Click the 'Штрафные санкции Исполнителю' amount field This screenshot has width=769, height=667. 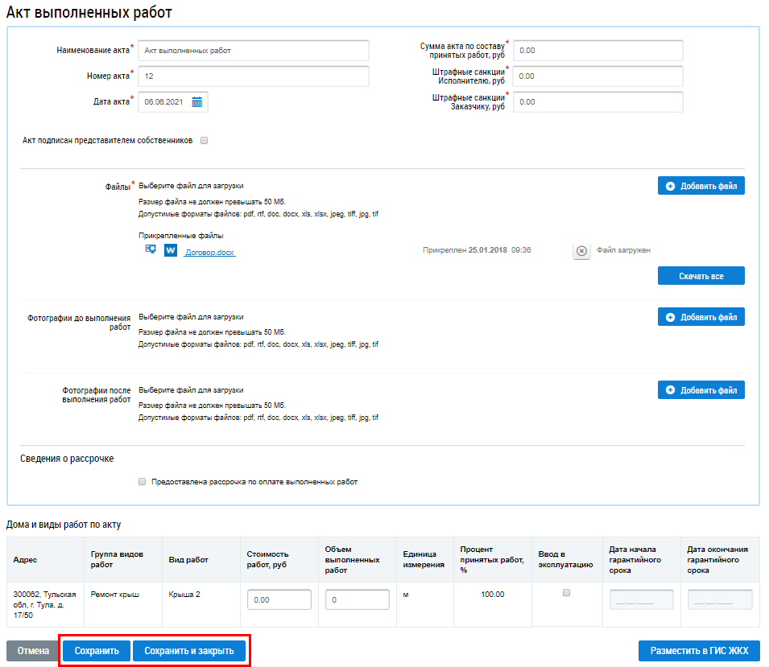597,76
